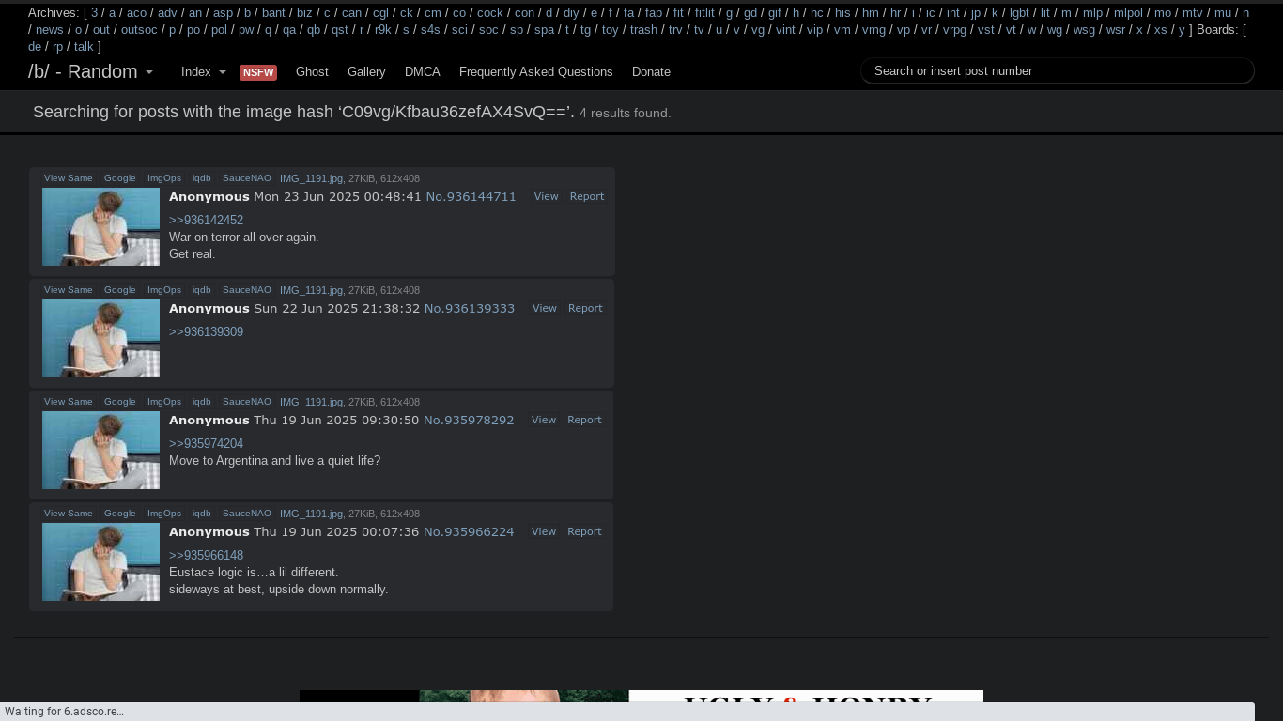Screen dimensions: 1283x721
Task: Report post No.936139333
Action: 585,308
